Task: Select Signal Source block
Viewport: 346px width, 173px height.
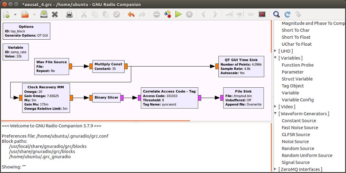Action: (296, 163)
